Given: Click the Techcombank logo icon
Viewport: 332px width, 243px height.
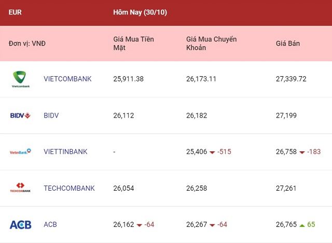Looking at the screenshot, I should (21, 188).
